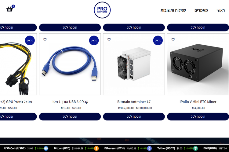Screen dimensions: 229x152
Task: Open the מאמרים menu item
Action: tap(201, 10)
